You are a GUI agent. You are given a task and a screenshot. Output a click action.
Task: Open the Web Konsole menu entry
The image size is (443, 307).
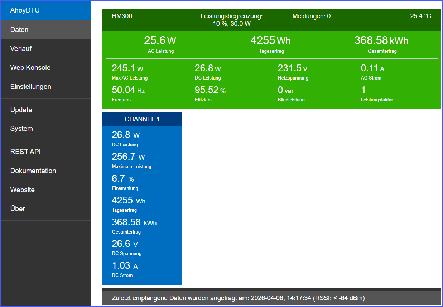pyautogui.click(x=30, y=68)
